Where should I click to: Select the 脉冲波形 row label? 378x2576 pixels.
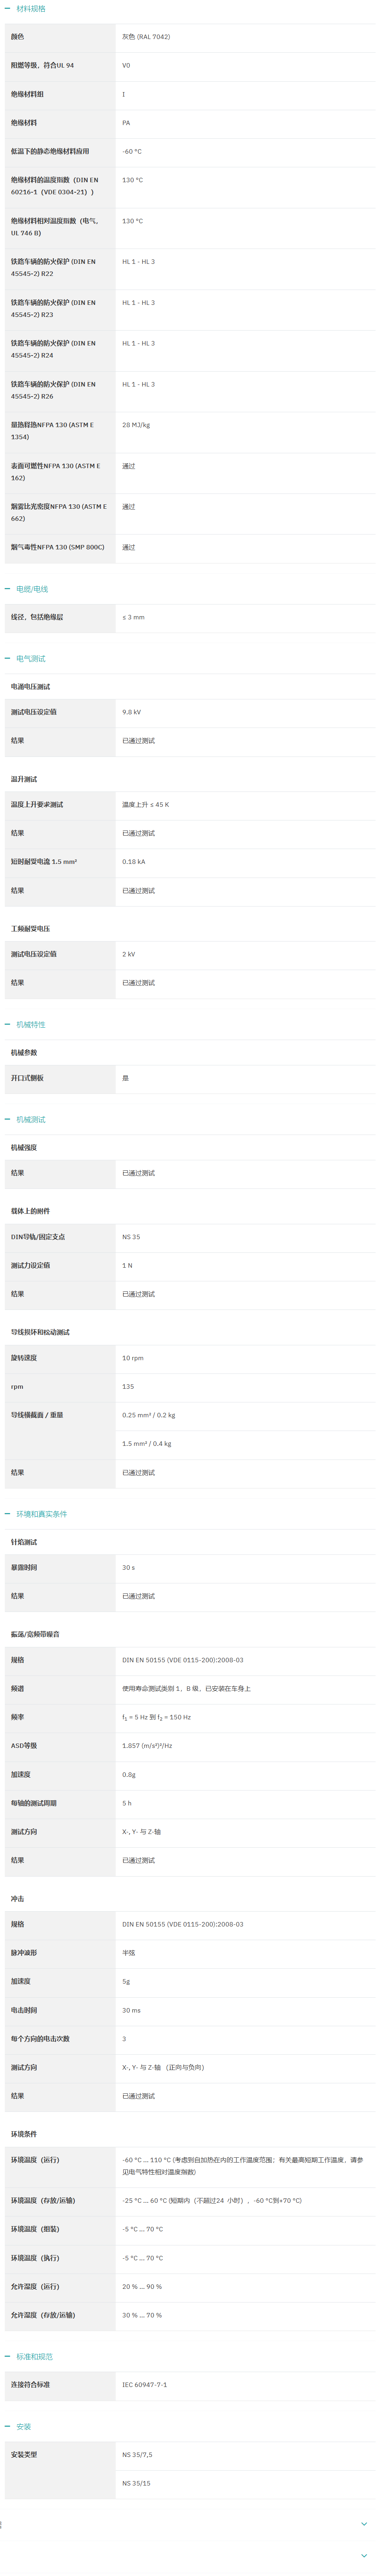click(x=24, y=1953)
